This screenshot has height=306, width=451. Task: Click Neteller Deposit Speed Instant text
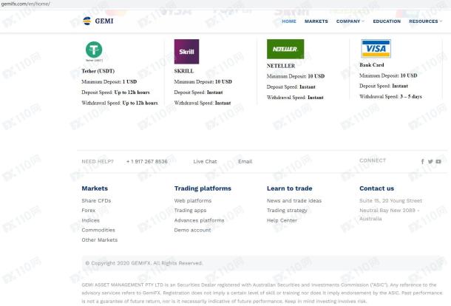[x=291, y=87]
